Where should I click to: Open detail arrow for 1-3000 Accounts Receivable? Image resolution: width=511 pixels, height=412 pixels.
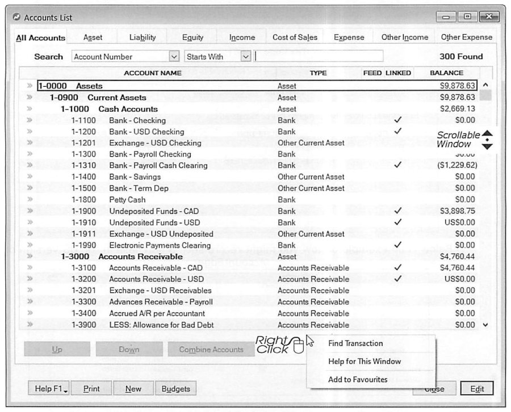[30, 256]
